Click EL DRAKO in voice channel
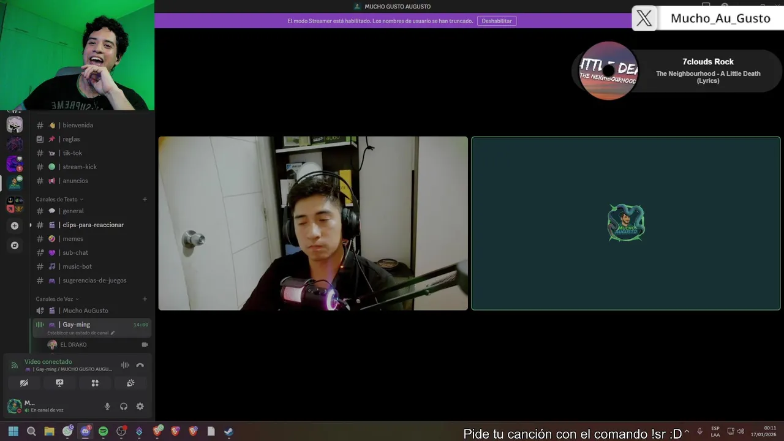Viewport: 784px width, 441px height. (73, 345)
